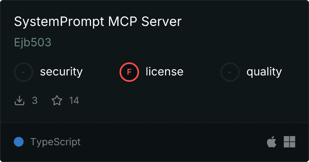
Task: Select the quality label
Action: 264,72
